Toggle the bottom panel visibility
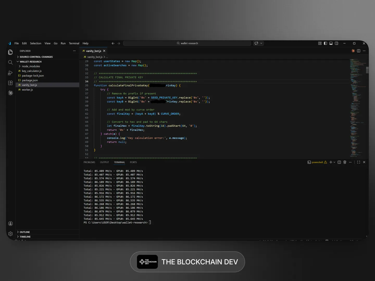The height and width of the screenshot is (281, 375). pos(331,43)
